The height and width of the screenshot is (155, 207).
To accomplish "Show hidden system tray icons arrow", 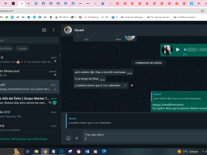I will [x=203, y=151].
